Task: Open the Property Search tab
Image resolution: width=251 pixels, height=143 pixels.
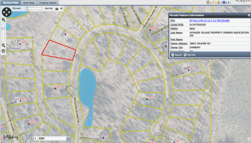Action: click(x=48, y=3)
